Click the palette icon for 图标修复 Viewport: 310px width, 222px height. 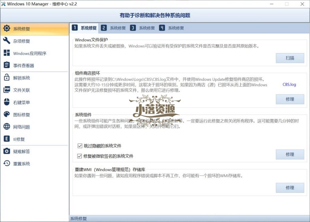tap(7, 114)
